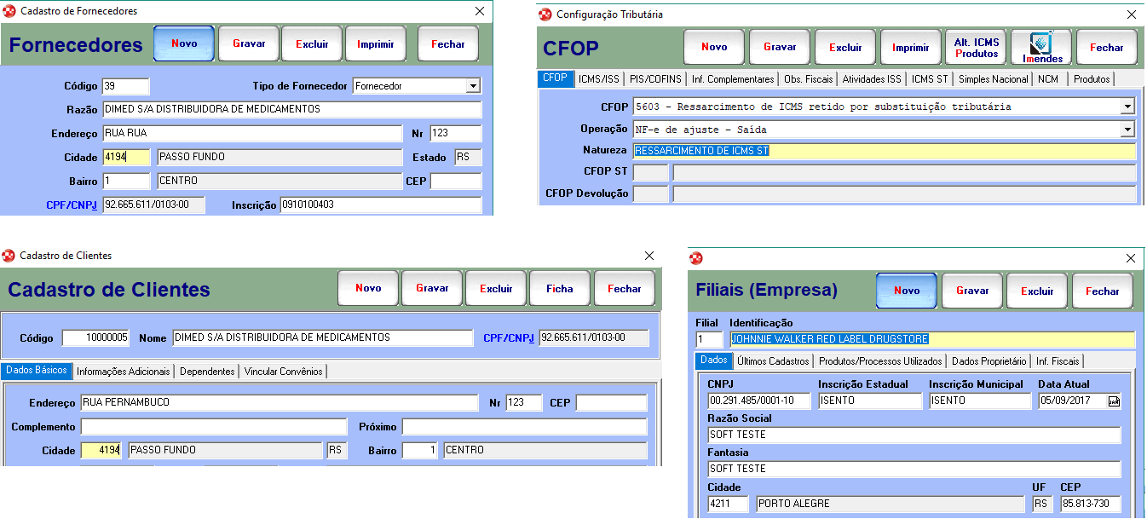The width and height of the screenshot is (1147, 519).
Task: Click Código field in Fornecedores
Action: [x=125, y=86]
